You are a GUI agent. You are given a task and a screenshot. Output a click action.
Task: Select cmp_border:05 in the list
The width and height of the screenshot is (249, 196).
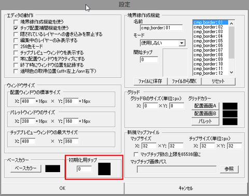pyautogui.click(x=211, y=41)
